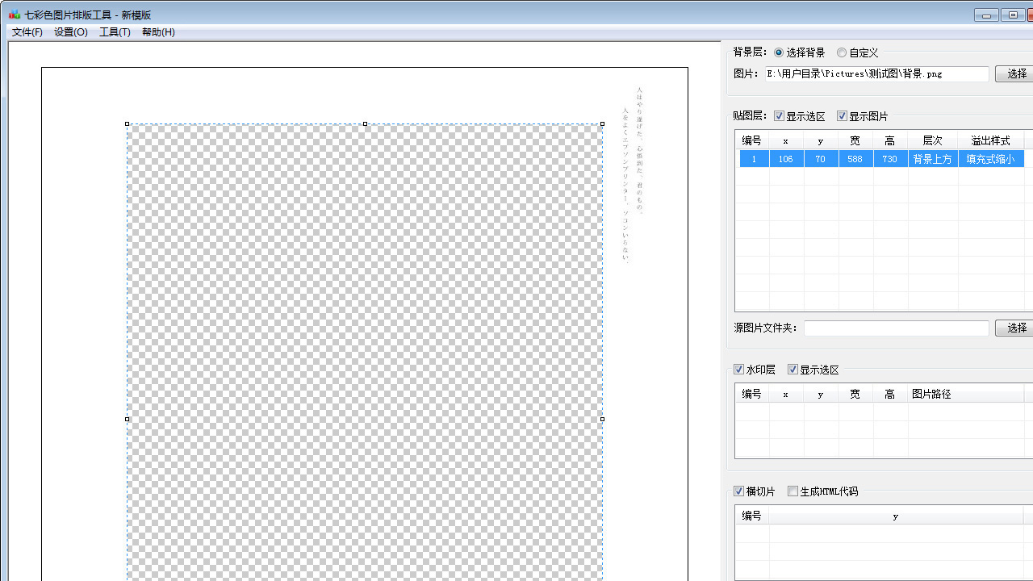The height and width of the screenshot is (581, 1033).
Task: Uncheck 显示选区 in the watermark section
Action: pos(793,369)
